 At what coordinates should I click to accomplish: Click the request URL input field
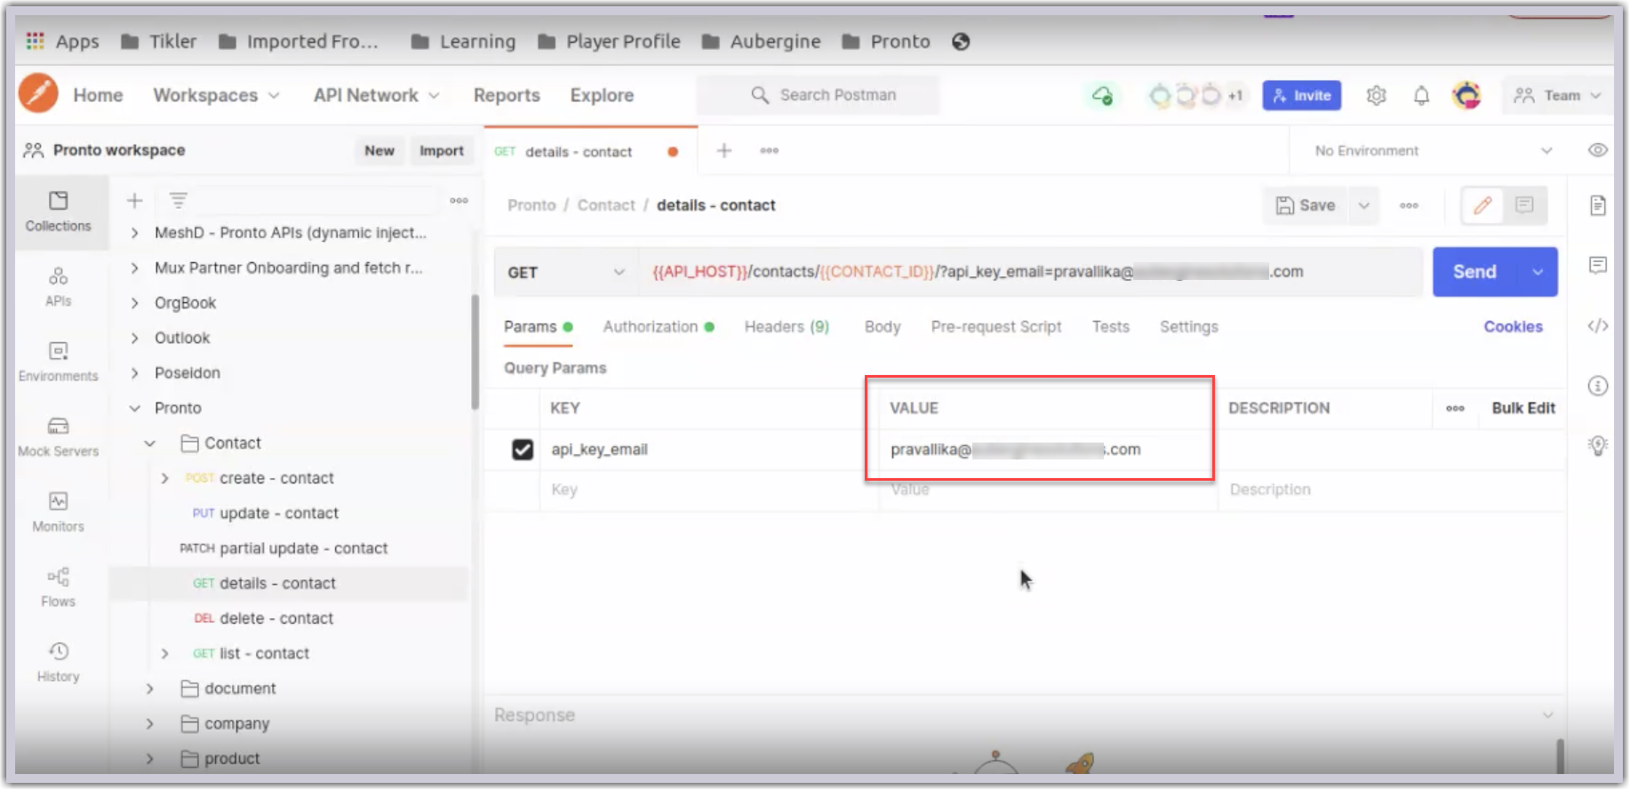click(x=1031, y=272)
